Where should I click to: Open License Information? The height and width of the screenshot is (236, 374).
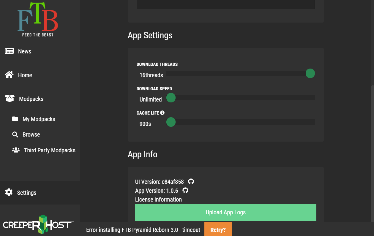tap(158, 199)
